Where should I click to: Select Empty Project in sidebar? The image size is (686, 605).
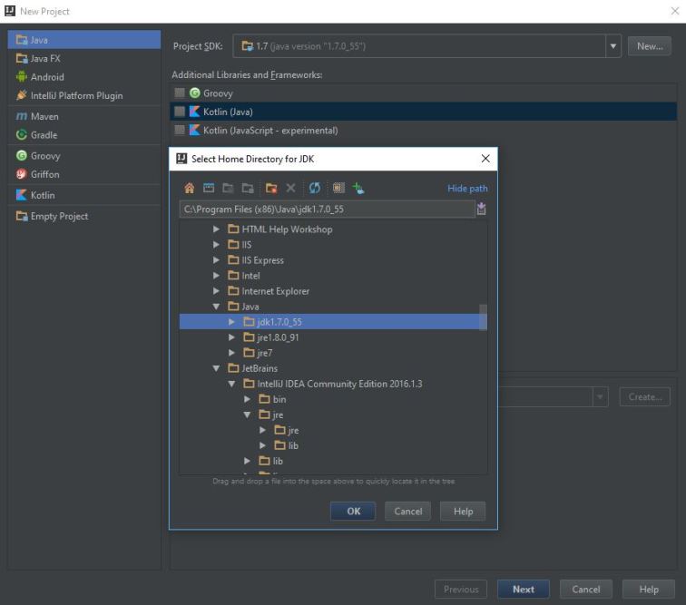click(84, 216)
